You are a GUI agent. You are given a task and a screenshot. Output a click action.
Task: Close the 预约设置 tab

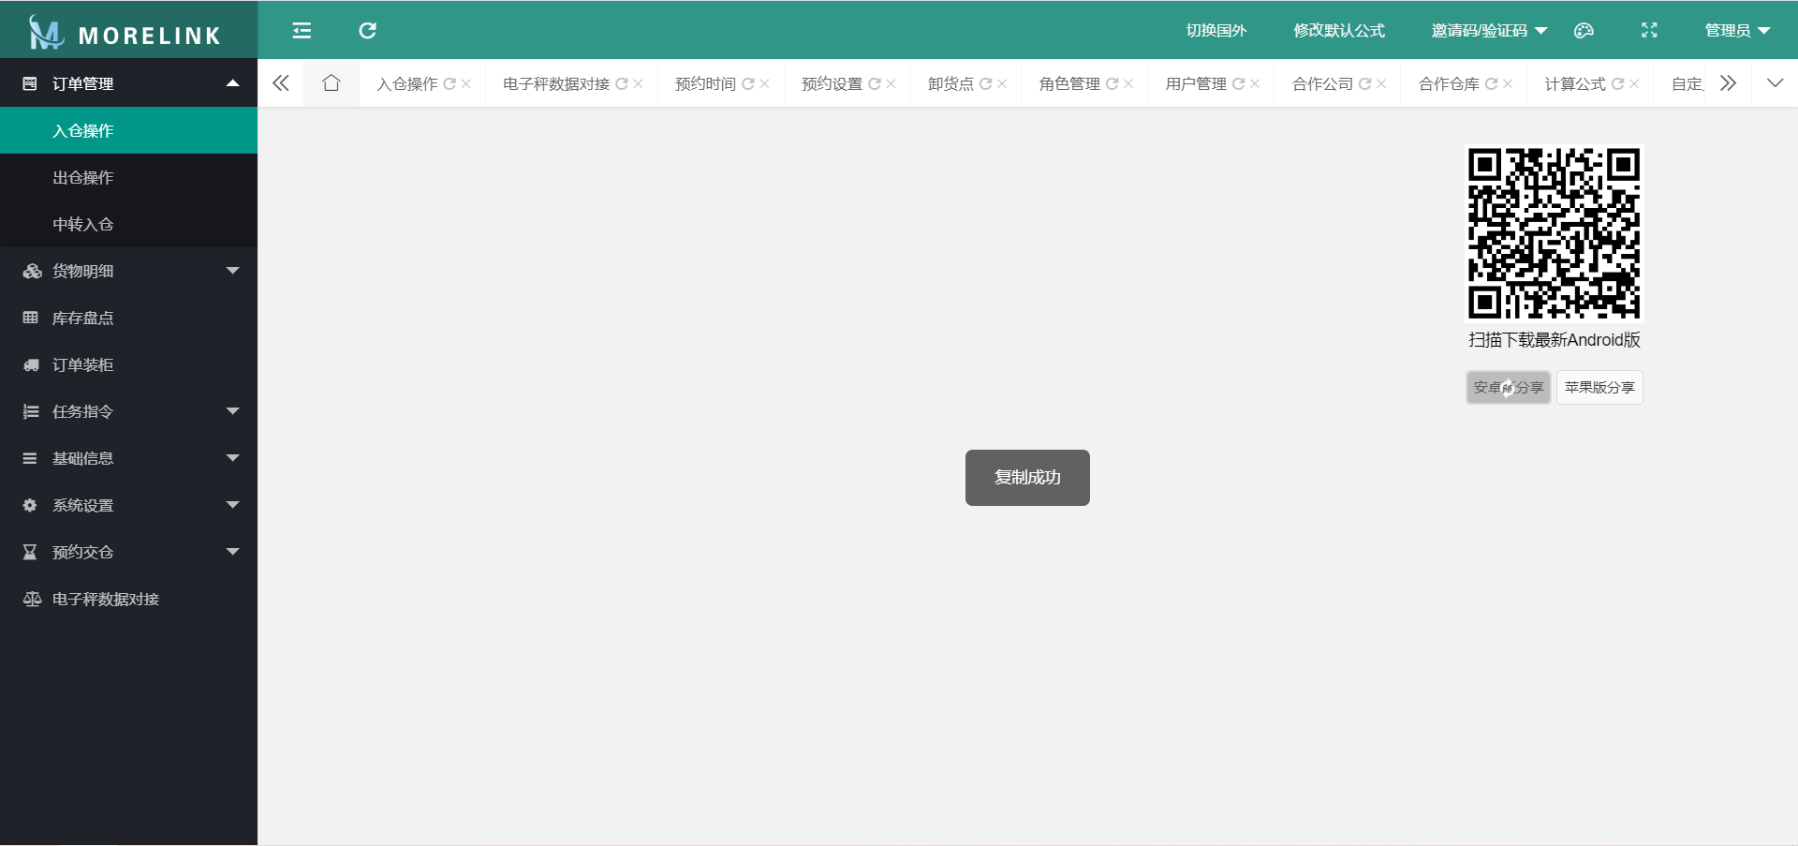click(892, 84)
